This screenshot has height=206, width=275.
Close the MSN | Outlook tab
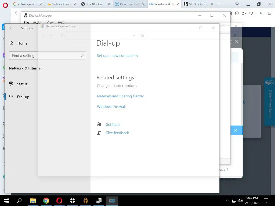point(212,4)
